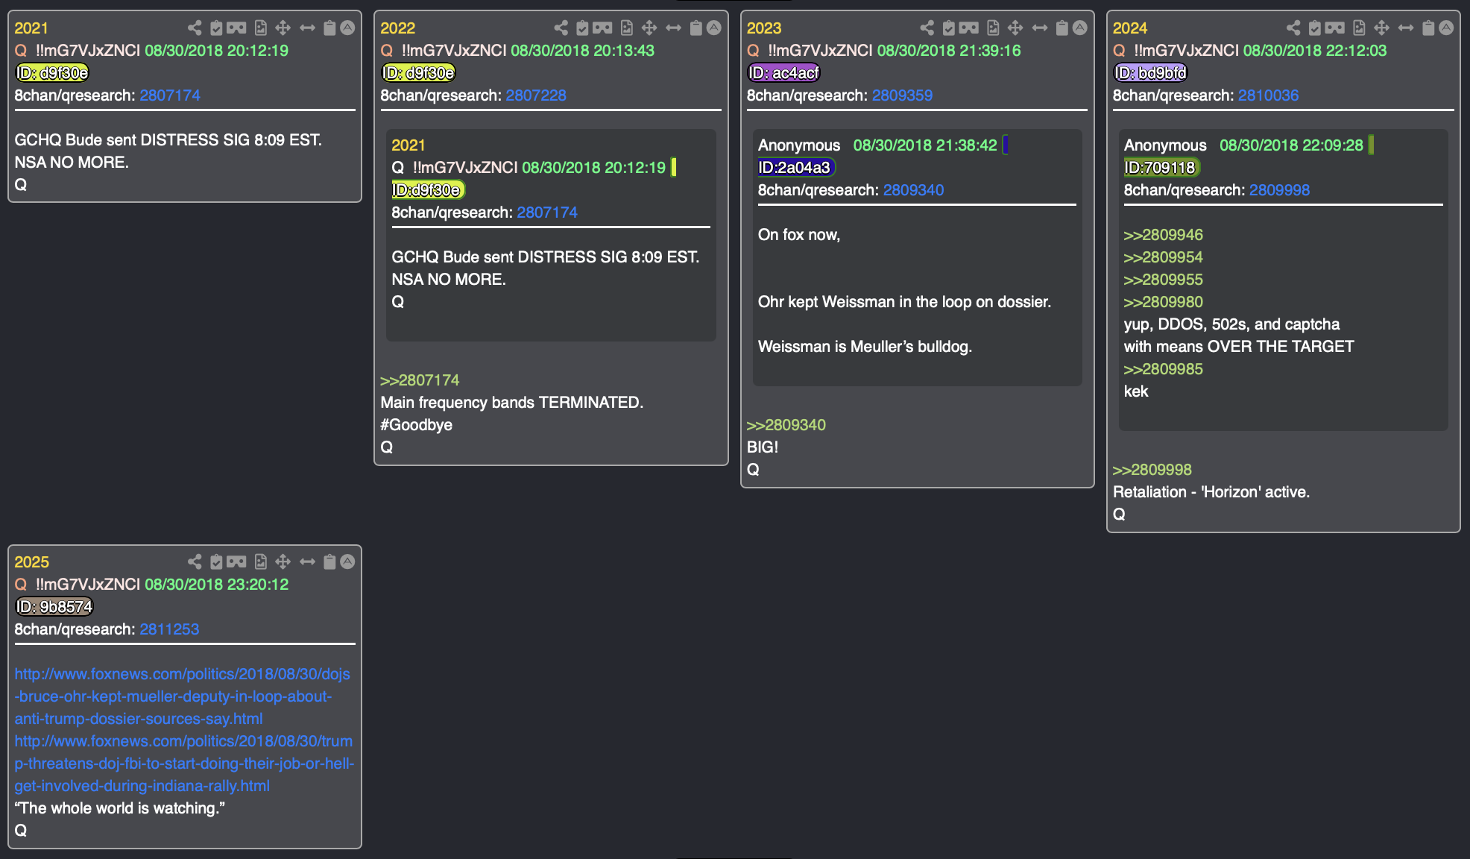1470x859 pixels.
Task: Share post 2025 via share icon
Action: (x=195, y=561)
